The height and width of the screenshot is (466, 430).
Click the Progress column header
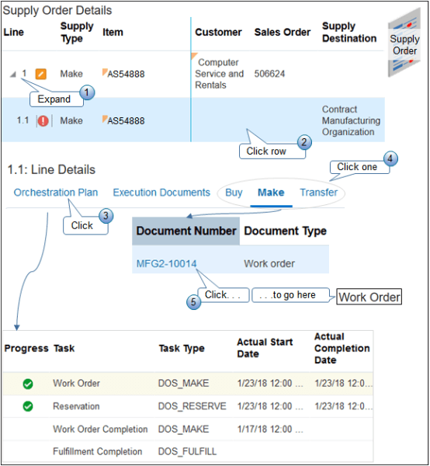click(x=26, y=348)
